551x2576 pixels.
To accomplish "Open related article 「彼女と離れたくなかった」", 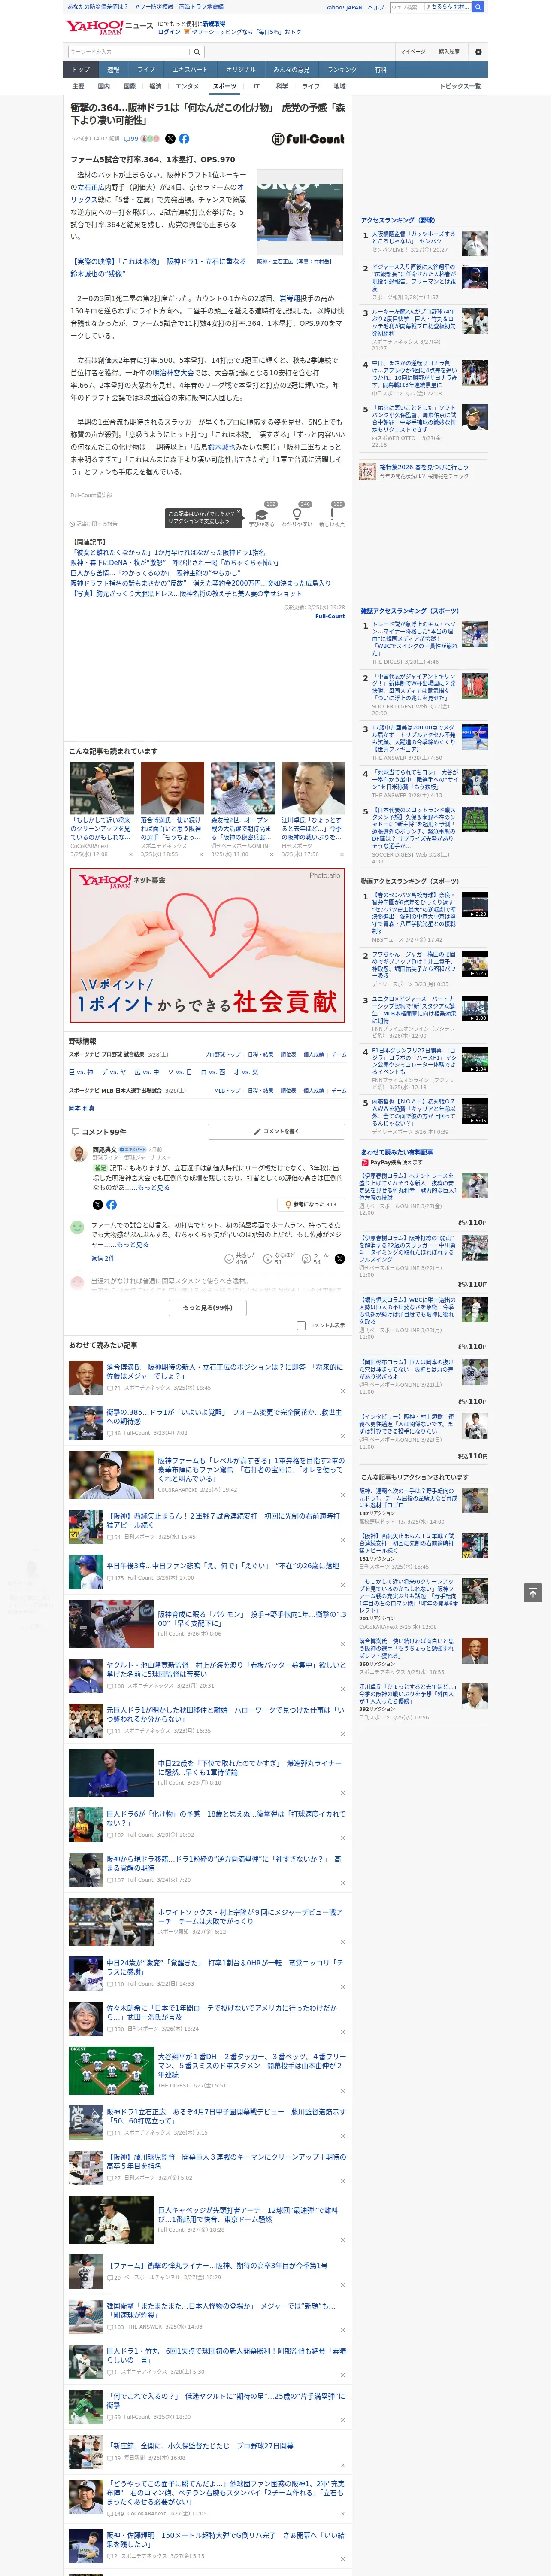I will tap(168, 552).
